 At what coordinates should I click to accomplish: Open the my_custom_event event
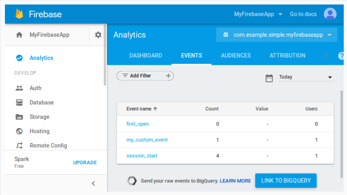click(147, 140)
